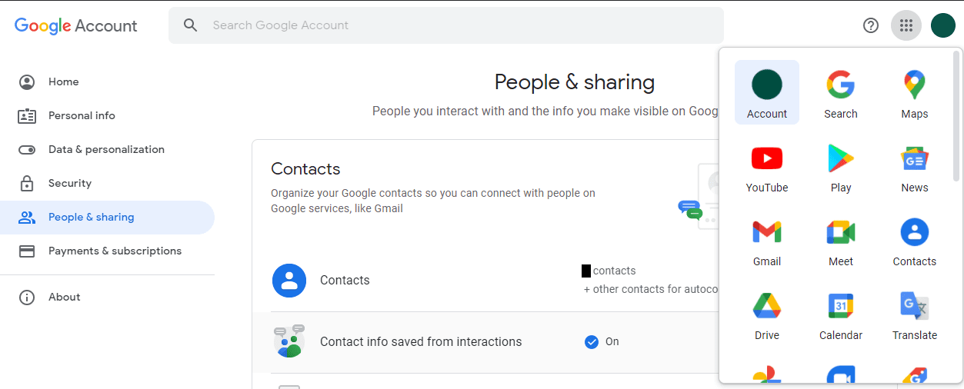Screen dimensions: 964x389
Task: Click the apps panel scrollbar
Action: tap(957, 117)
